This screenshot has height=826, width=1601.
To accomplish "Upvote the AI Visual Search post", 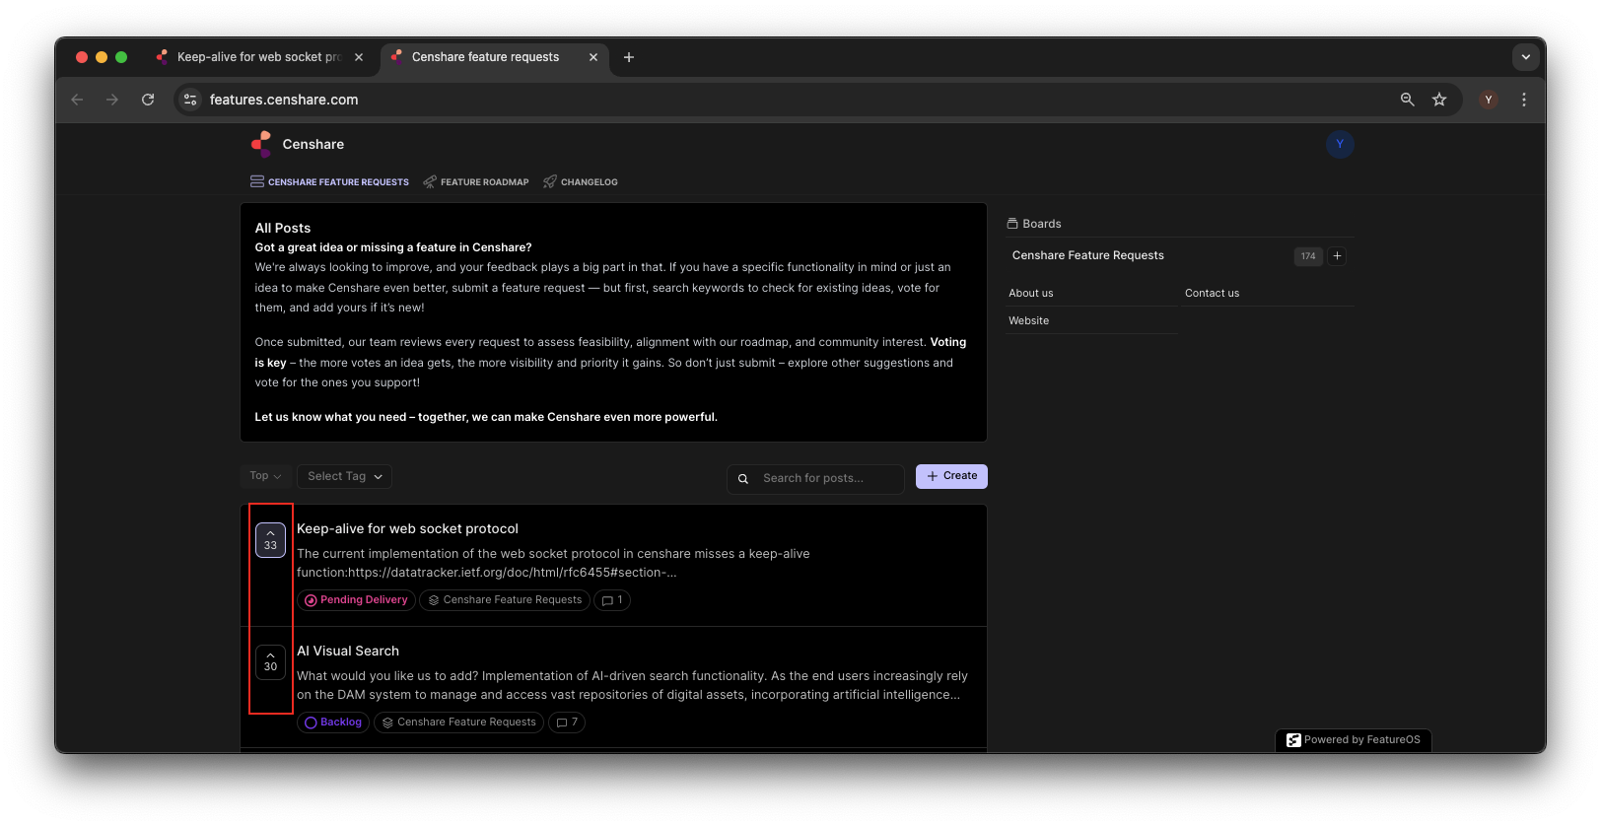I will (270, 662).
